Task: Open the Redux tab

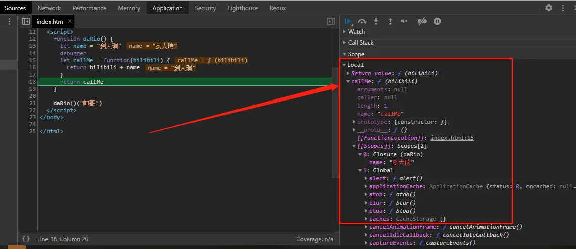Action: [x=278, y=8]
